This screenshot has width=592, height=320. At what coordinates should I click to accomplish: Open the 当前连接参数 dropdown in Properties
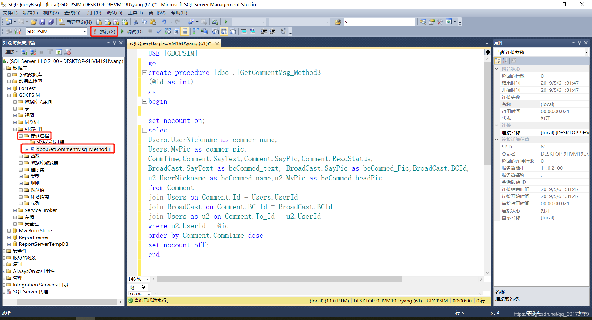586,52
